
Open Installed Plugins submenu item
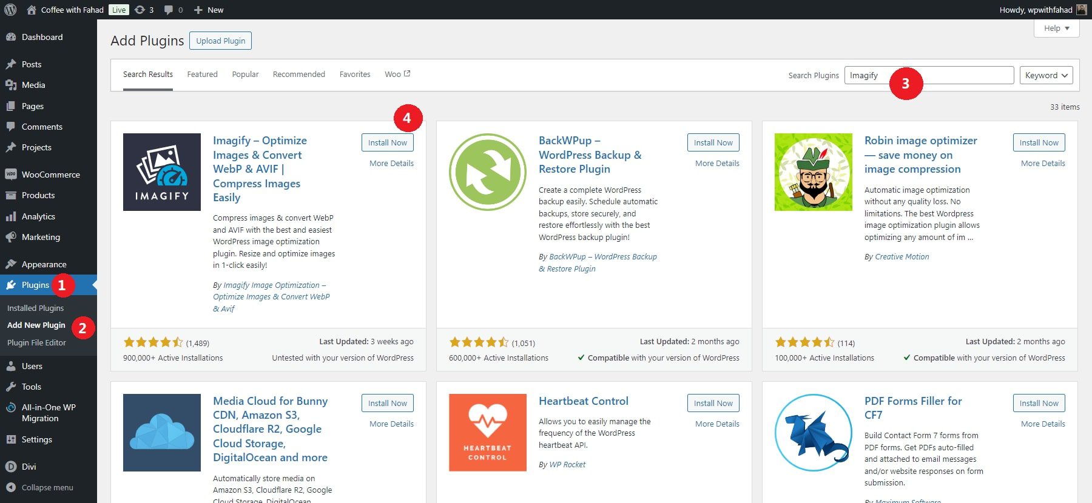[35, 308]
